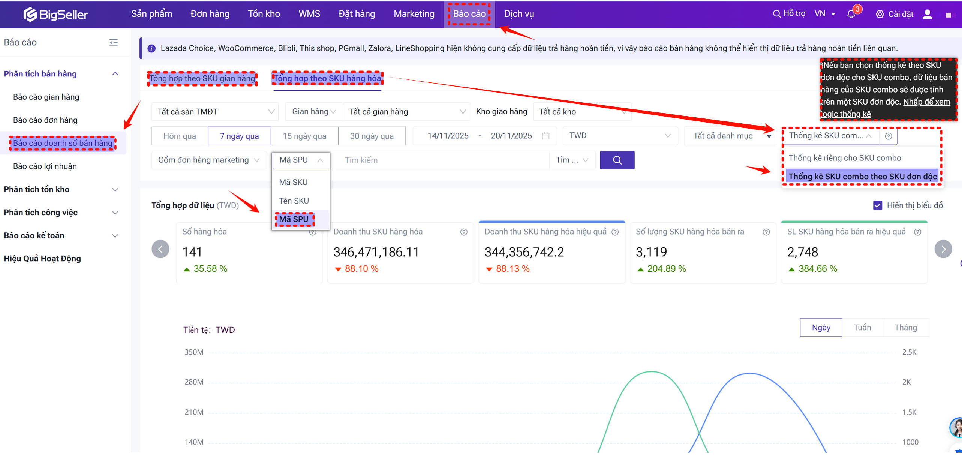Open the notification bell icon
962x455 pixels.
(851, 14)
